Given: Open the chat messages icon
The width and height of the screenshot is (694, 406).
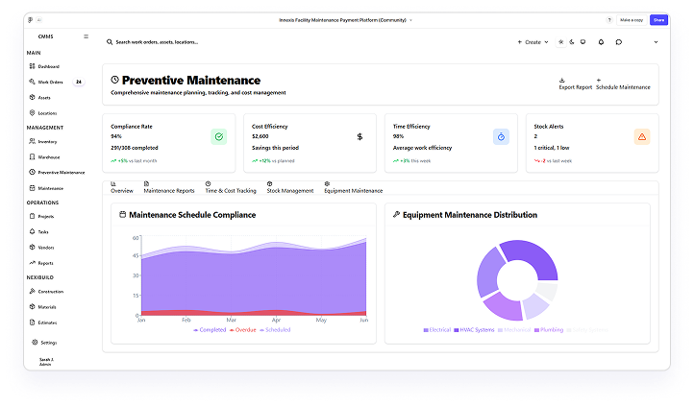Looking at the screenshot, I should (x=619, y=42).
